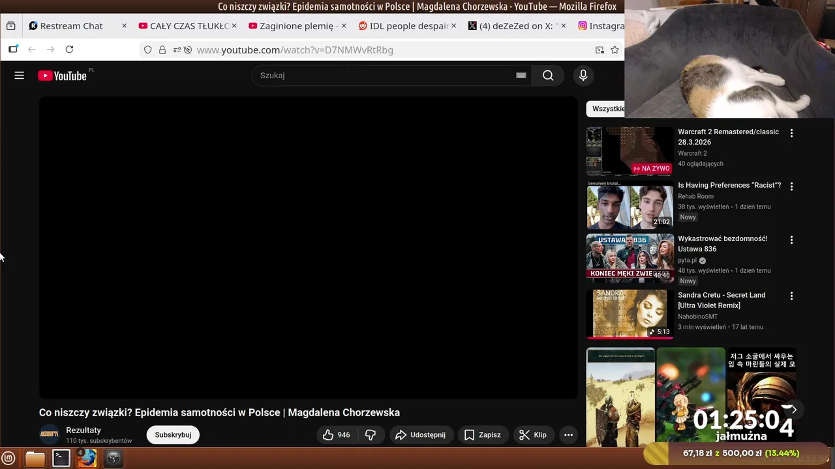Switch to the Instagram tab
This screenshot has width=835, height=469.
tap(600, 26)
